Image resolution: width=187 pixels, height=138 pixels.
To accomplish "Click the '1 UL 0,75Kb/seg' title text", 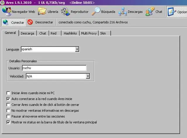I will 52,3.
